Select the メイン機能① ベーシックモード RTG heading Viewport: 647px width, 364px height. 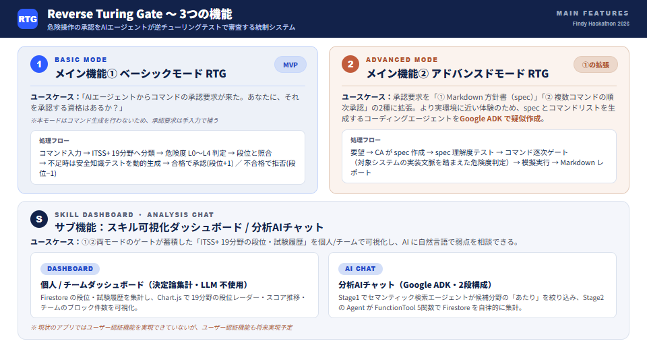(x=141, y=74)
